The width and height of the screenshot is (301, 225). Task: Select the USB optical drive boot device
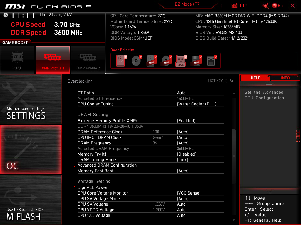pos(166,61)
